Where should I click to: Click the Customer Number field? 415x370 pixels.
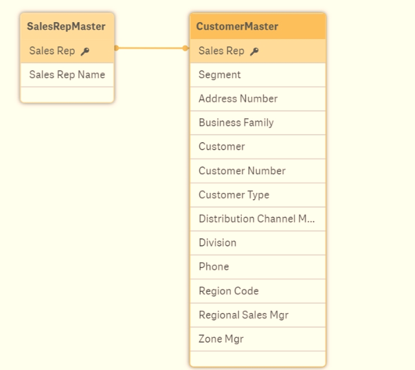tap(242, 171)
